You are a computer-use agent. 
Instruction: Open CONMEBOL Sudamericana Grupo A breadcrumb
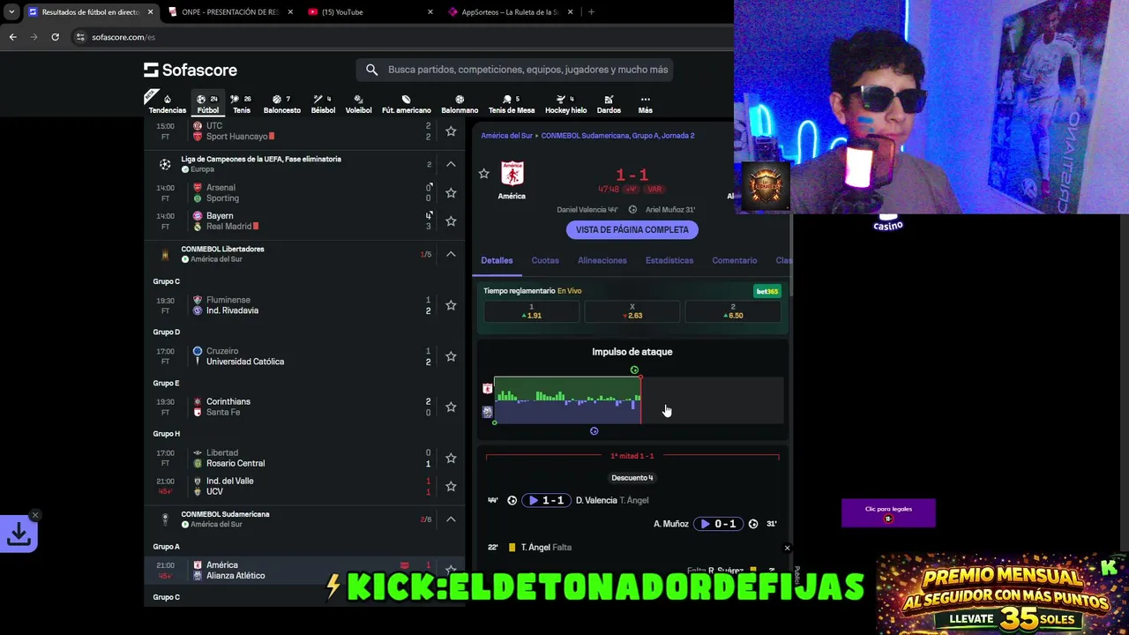pyautogui.click(x=617, y=136)
